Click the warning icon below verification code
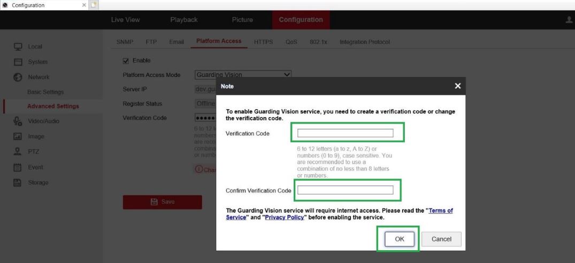 click(x=199, y=169)
